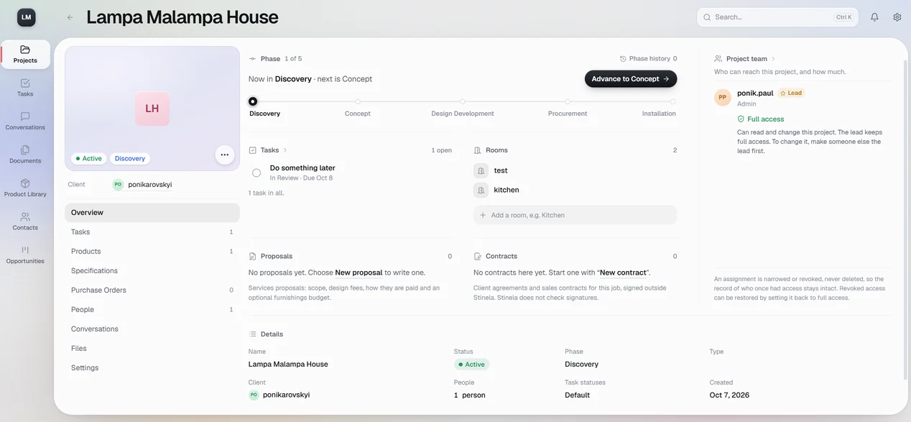Image resolution: width=911 pixels, height=422 pixels.
Task: Click 'New proposal' bold text
Action: (x=359, y=273)
